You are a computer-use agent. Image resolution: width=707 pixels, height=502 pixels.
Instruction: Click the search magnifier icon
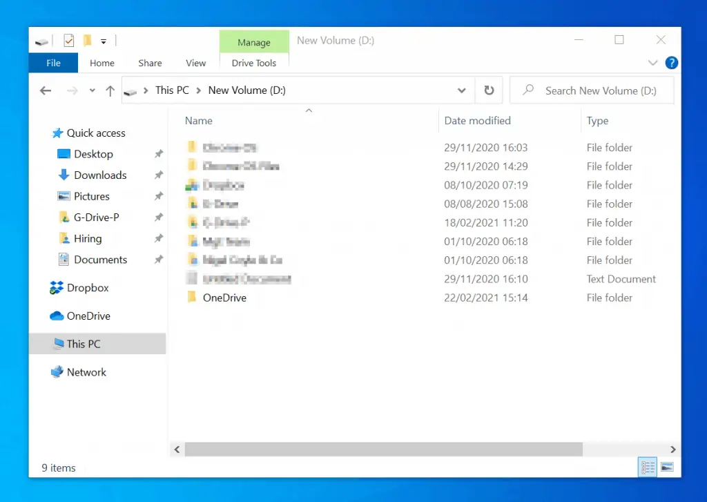click(x=528, y=90)
